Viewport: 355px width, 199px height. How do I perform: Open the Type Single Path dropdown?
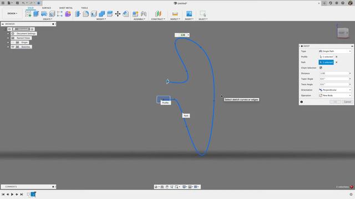coord(335,51)
